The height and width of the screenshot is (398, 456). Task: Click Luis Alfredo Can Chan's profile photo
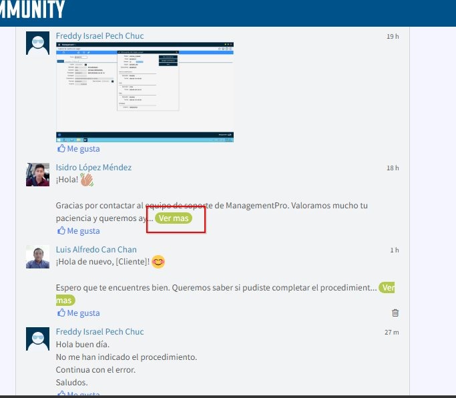coord(37,256)
